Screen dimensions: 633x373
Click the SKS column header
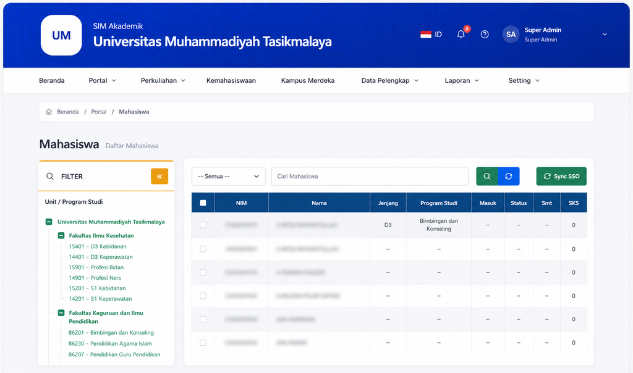pyautogui.click(x=574, y=203)
